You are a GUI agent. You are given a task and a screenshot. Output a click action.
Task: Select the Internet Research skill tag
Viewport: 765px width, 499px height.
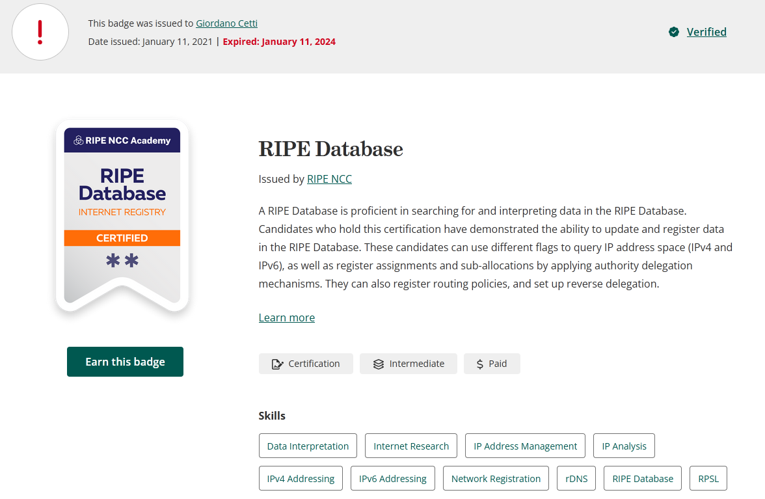411,446
